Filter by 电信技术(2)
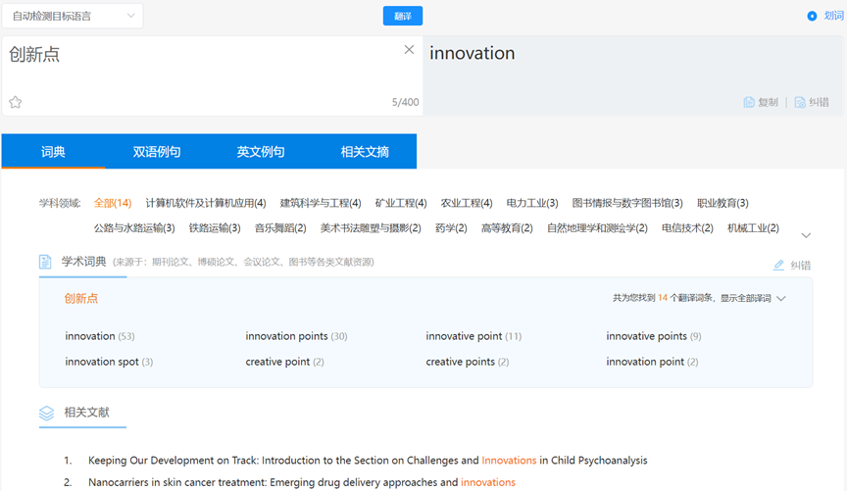847x491 pixels. coord(687,228)
